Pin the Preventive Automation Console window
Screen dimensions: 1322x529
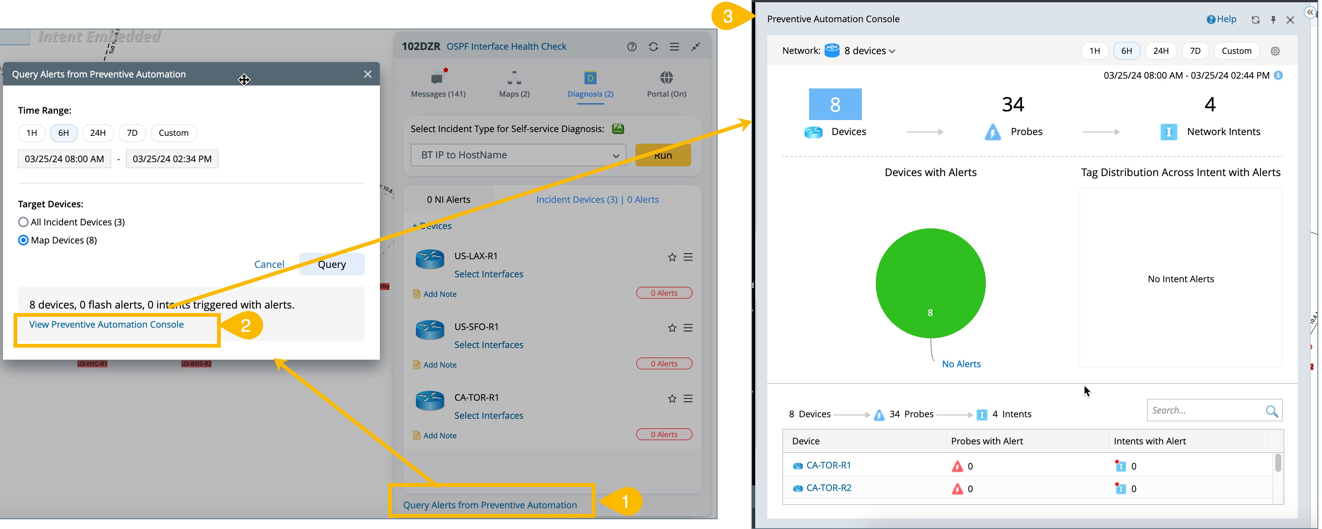[1273, 20]
